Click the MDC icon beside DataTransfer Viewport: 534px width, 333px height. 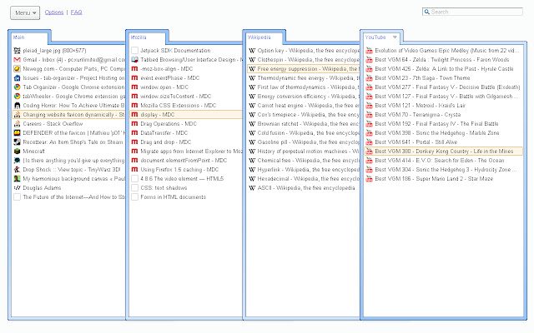135,133
